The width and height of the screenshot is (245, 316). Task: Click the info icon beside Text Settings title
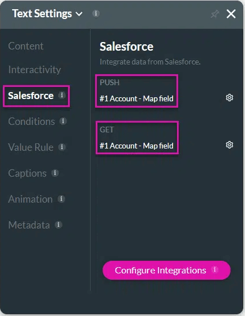96,13
